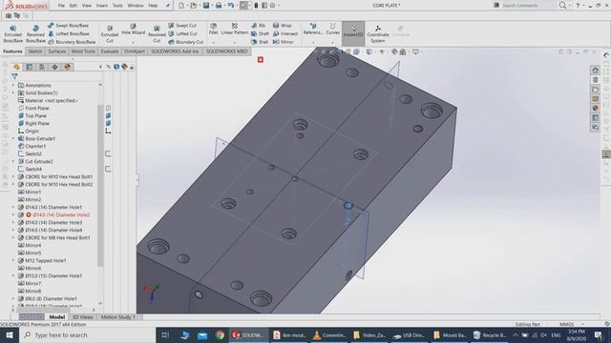Click the Wrap tool

tap(283, 26)
